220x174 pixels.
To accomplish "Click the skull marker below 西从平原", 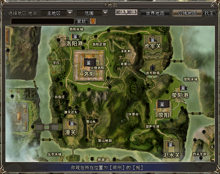I will pos(201,158).
